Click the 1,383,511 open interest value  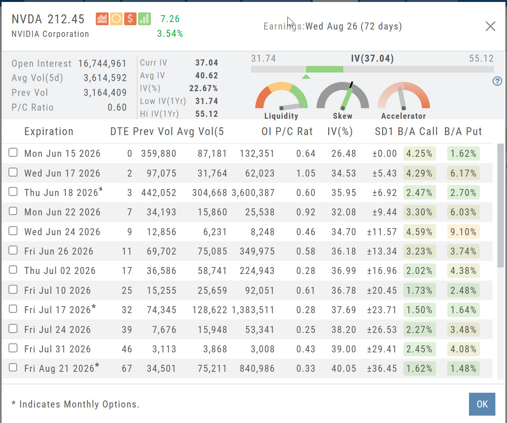(x=253, y=310)
